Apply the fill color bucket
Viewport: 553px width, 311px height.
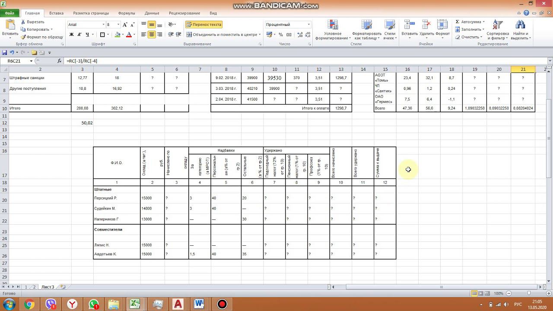(118, 35)
